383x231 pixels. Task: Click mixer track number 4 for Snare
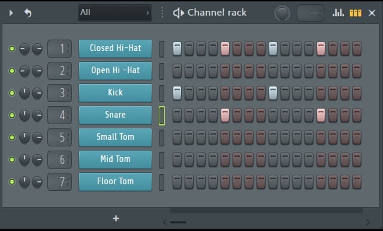(x=59, y=115)
